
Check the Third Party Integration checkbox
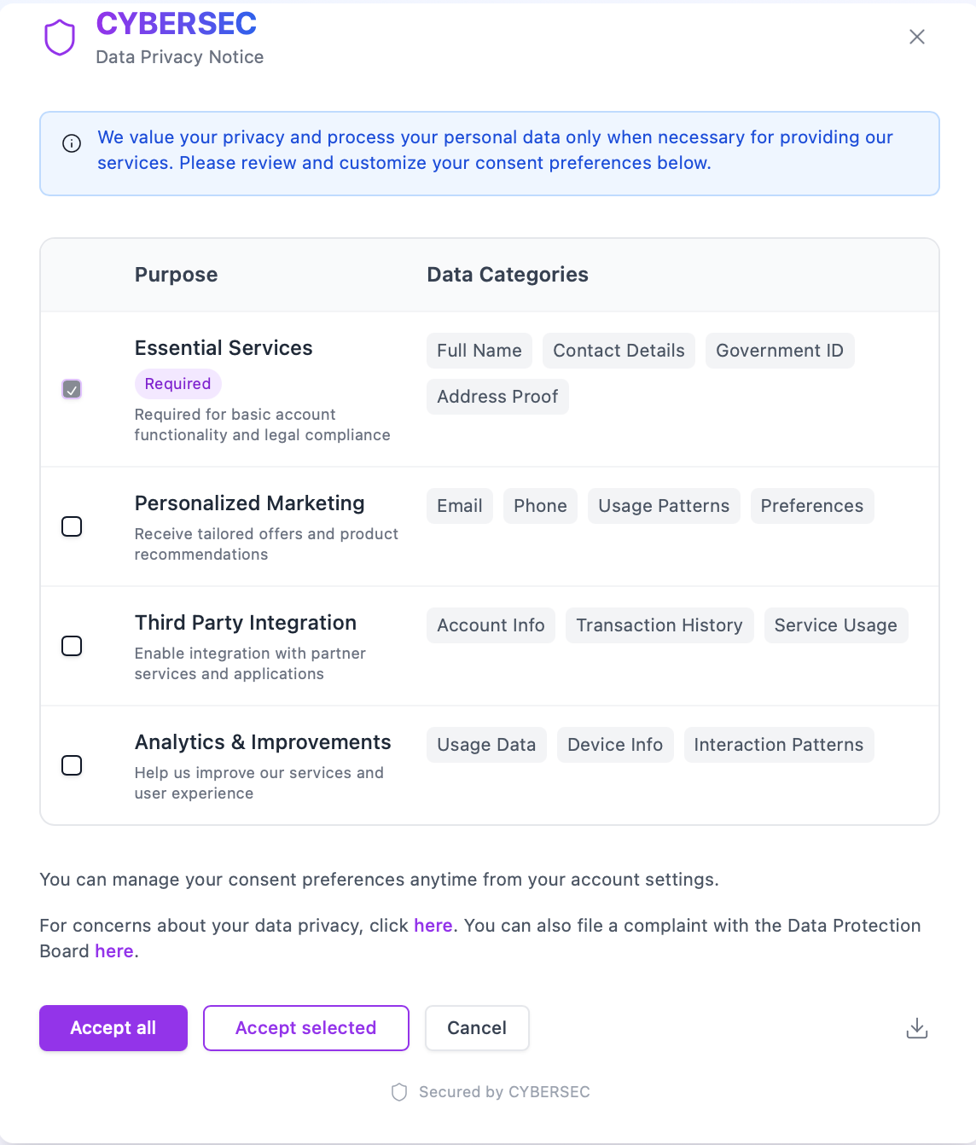72,646
